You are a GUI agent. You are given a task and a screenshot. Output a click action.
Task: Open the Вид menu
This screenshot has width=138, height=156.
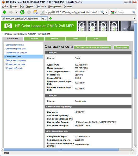click(22, 6)
